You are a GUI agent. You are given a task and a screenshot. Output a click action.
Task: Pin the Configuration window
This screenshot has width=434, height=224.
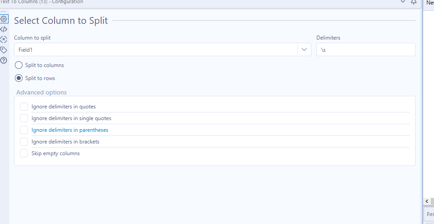[414, 2]
